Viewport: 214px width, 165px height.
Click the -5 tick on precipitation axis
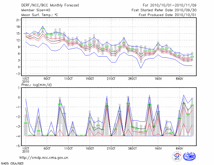(x=18, y=146)
